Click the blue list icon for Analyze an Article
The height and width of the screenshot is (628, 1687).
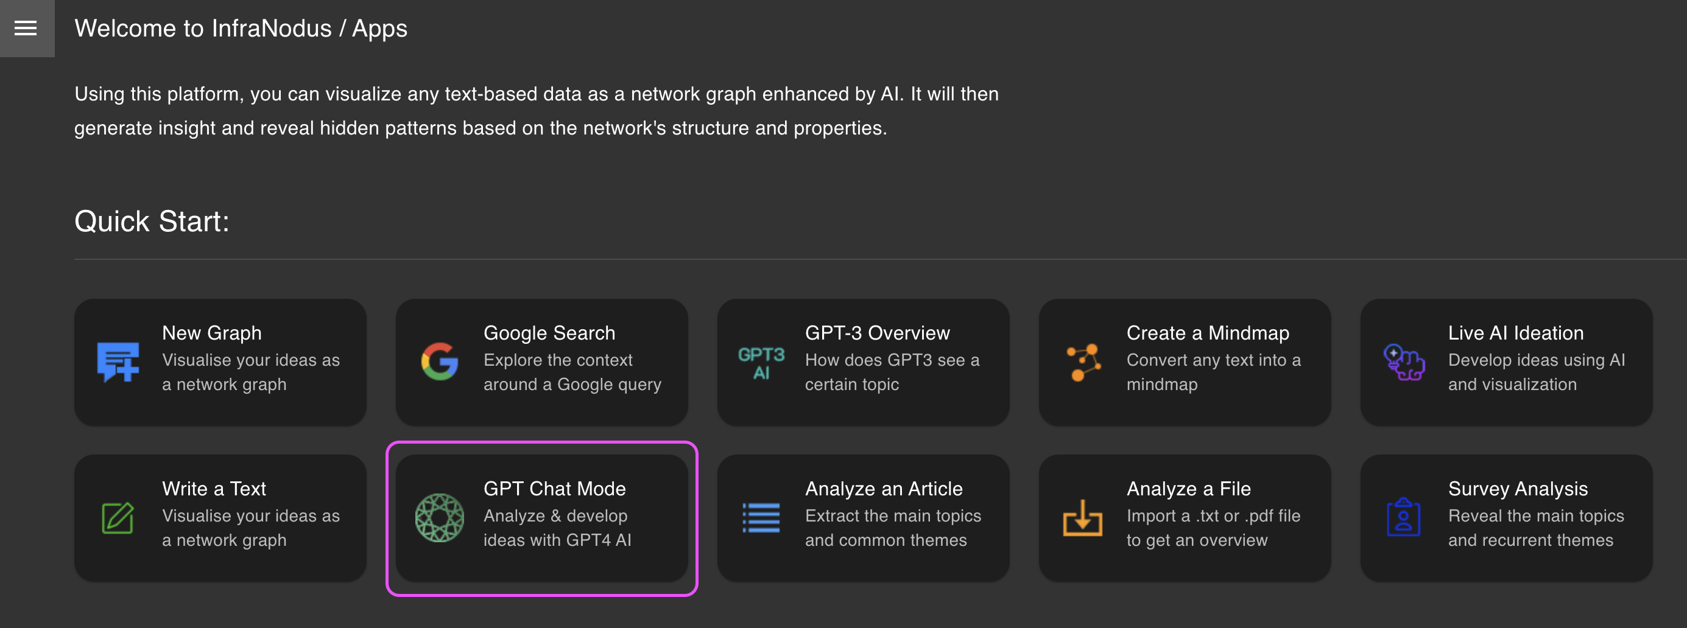761,517
